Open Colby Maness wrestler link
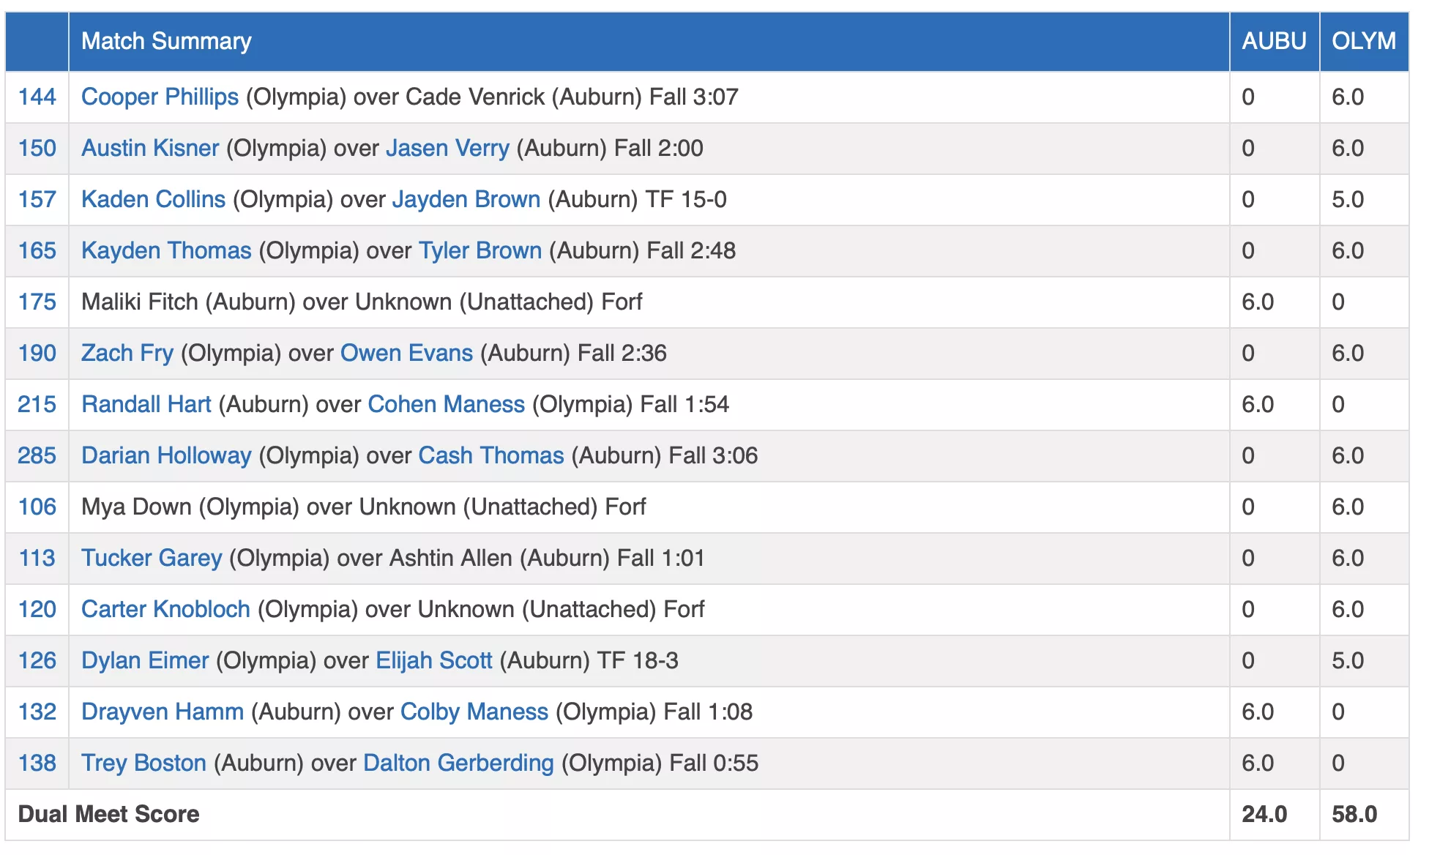Screen dimensions: 1429x855 [474, 712]
